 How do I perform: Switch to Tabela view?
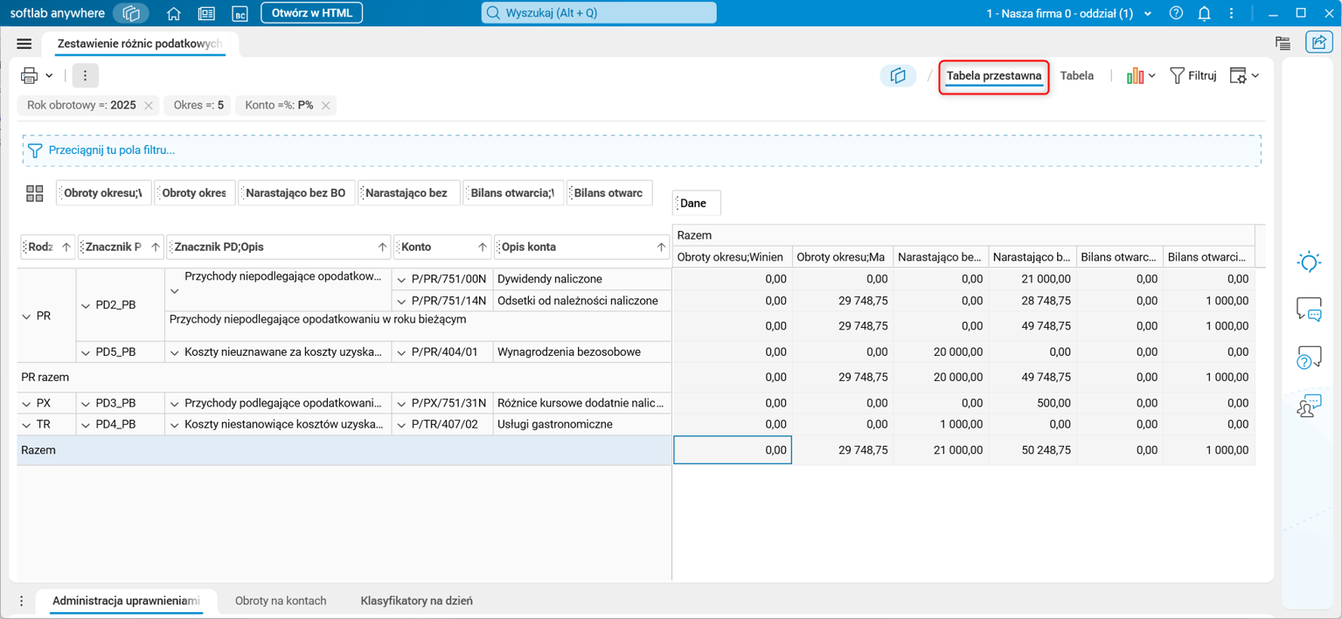click(x=1076, y=76)
